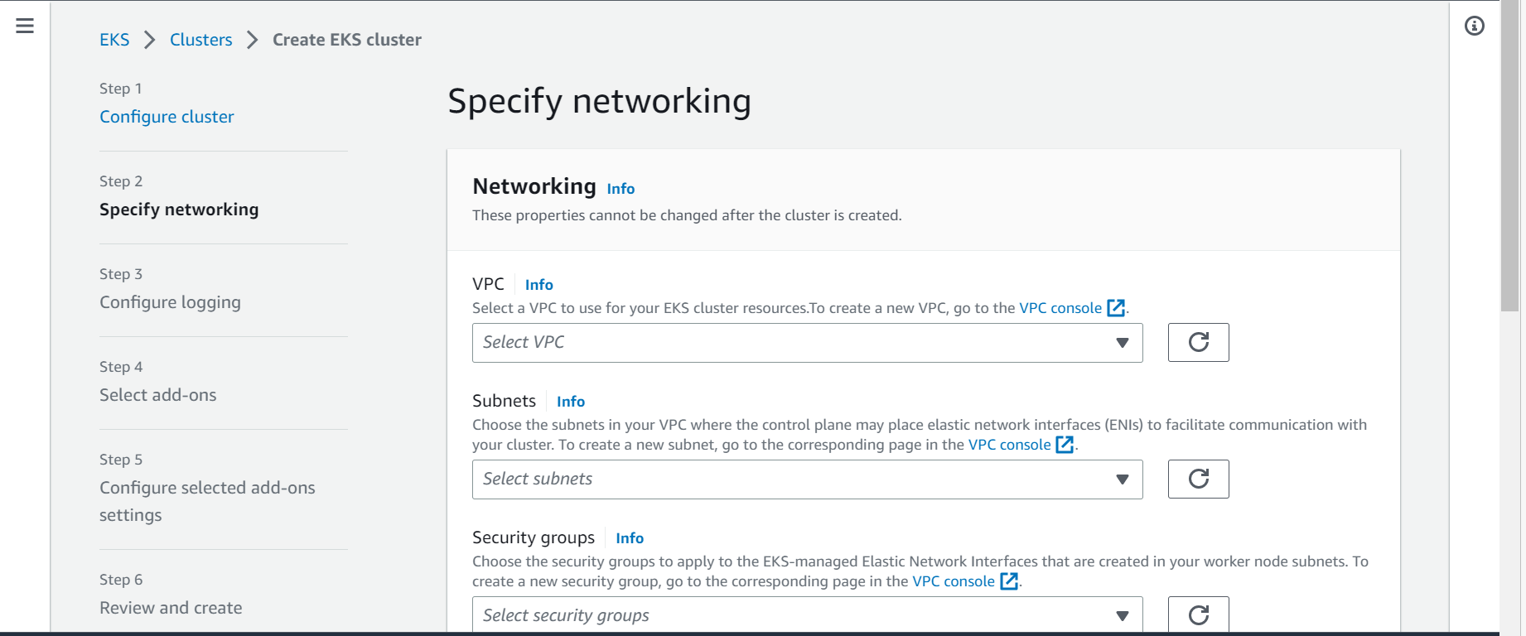The height and width of the screenshot is (636, 1526).
Task: Open Info link next to Subnets label
Action: click(x=571, y=402)
